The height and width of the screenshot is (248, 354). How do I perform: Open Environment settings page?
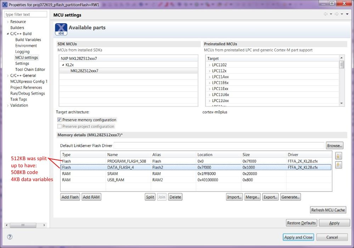(x=26, y=45)
